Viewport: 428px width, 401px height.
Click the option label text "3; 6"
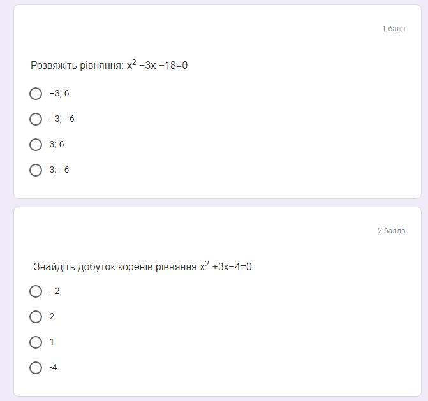click(x=57, y=144)
